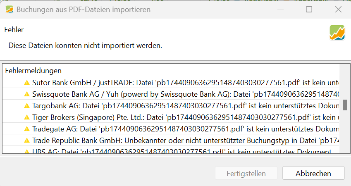Select the Trade Republic Bank GmbH error row
Image resolution: width=351 pixels, height=186 pixels.
point(171,141)
